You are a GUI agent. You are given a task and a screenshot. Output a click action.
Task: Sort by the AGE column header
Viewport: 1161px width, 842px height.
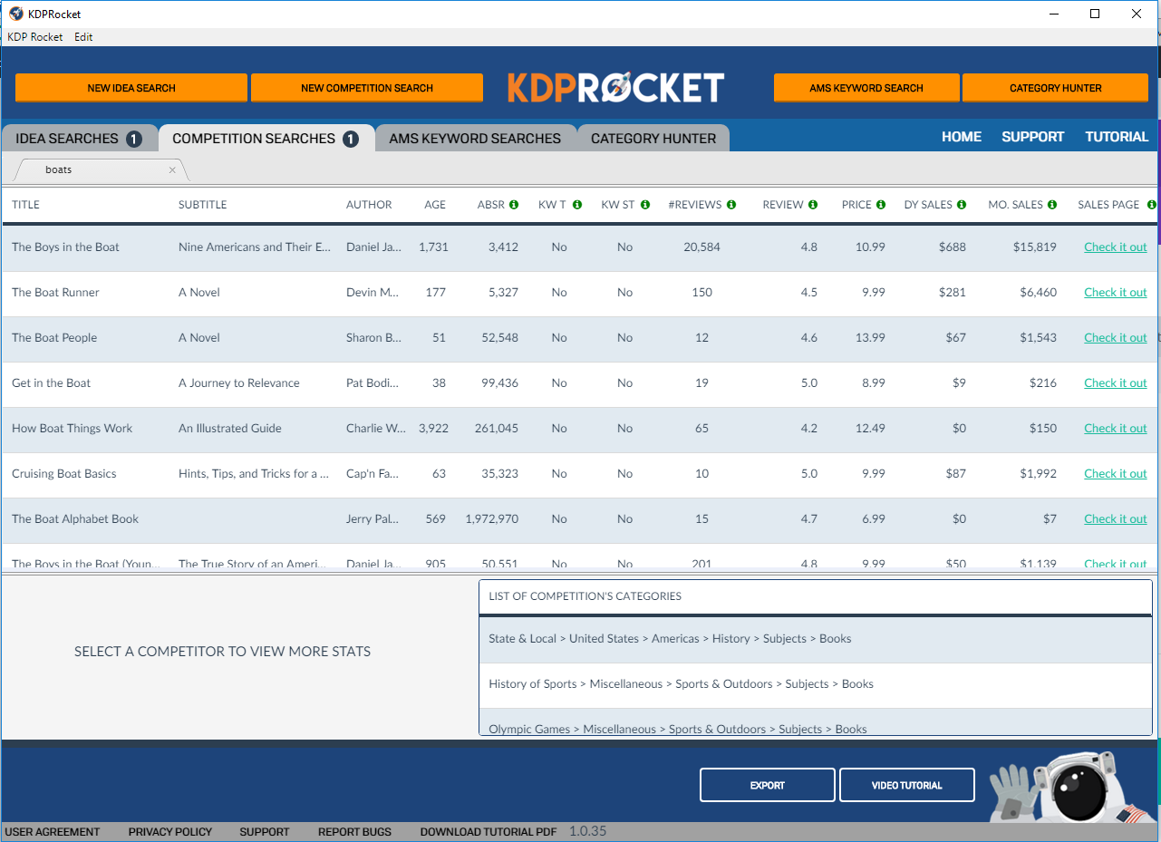tap(435, 205)
